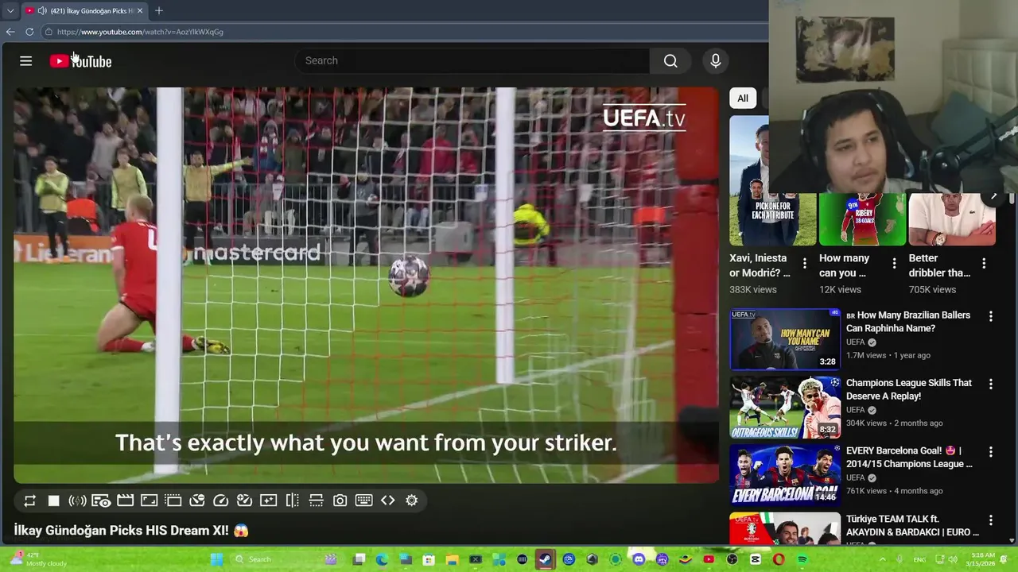
Task: Increase playback speed with the plus gauge
Action: coord(245,500)
